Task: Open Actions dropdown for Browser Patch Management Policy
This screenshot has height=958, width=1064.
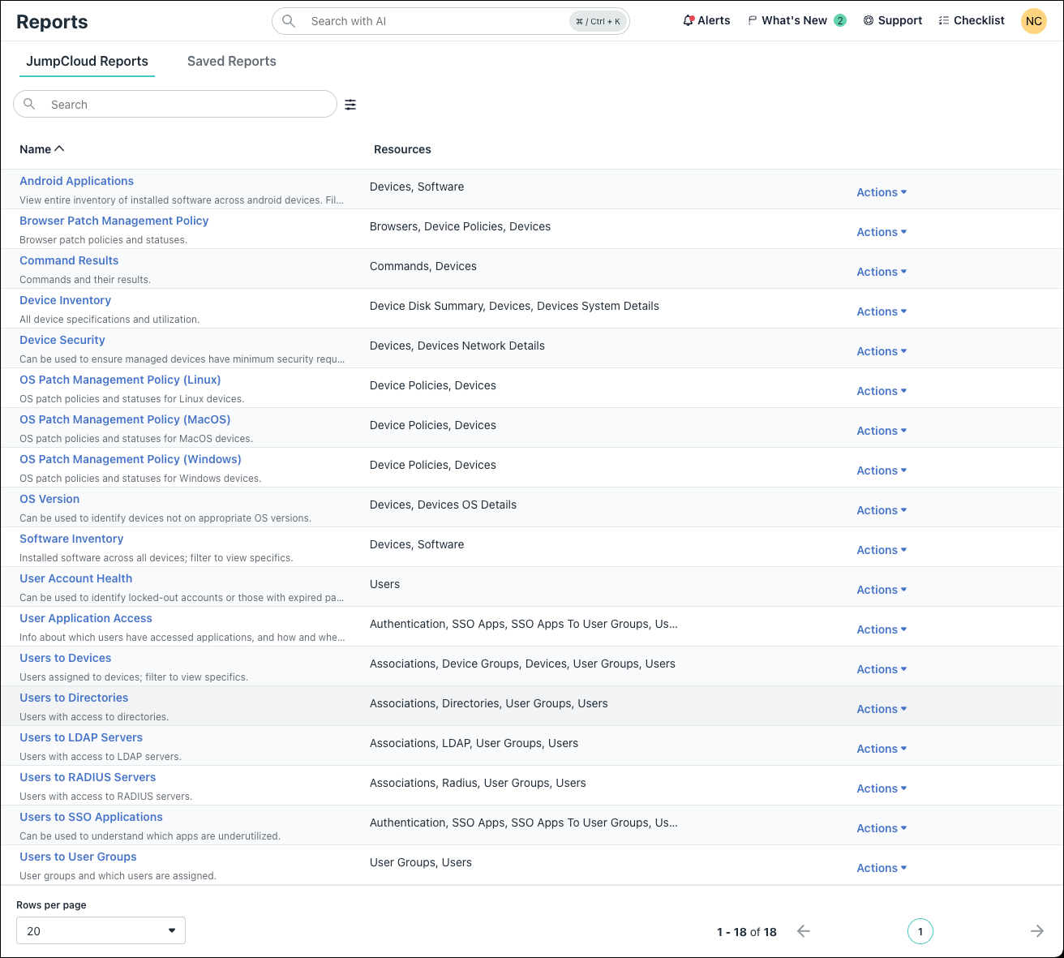Action: coord(882,232)
